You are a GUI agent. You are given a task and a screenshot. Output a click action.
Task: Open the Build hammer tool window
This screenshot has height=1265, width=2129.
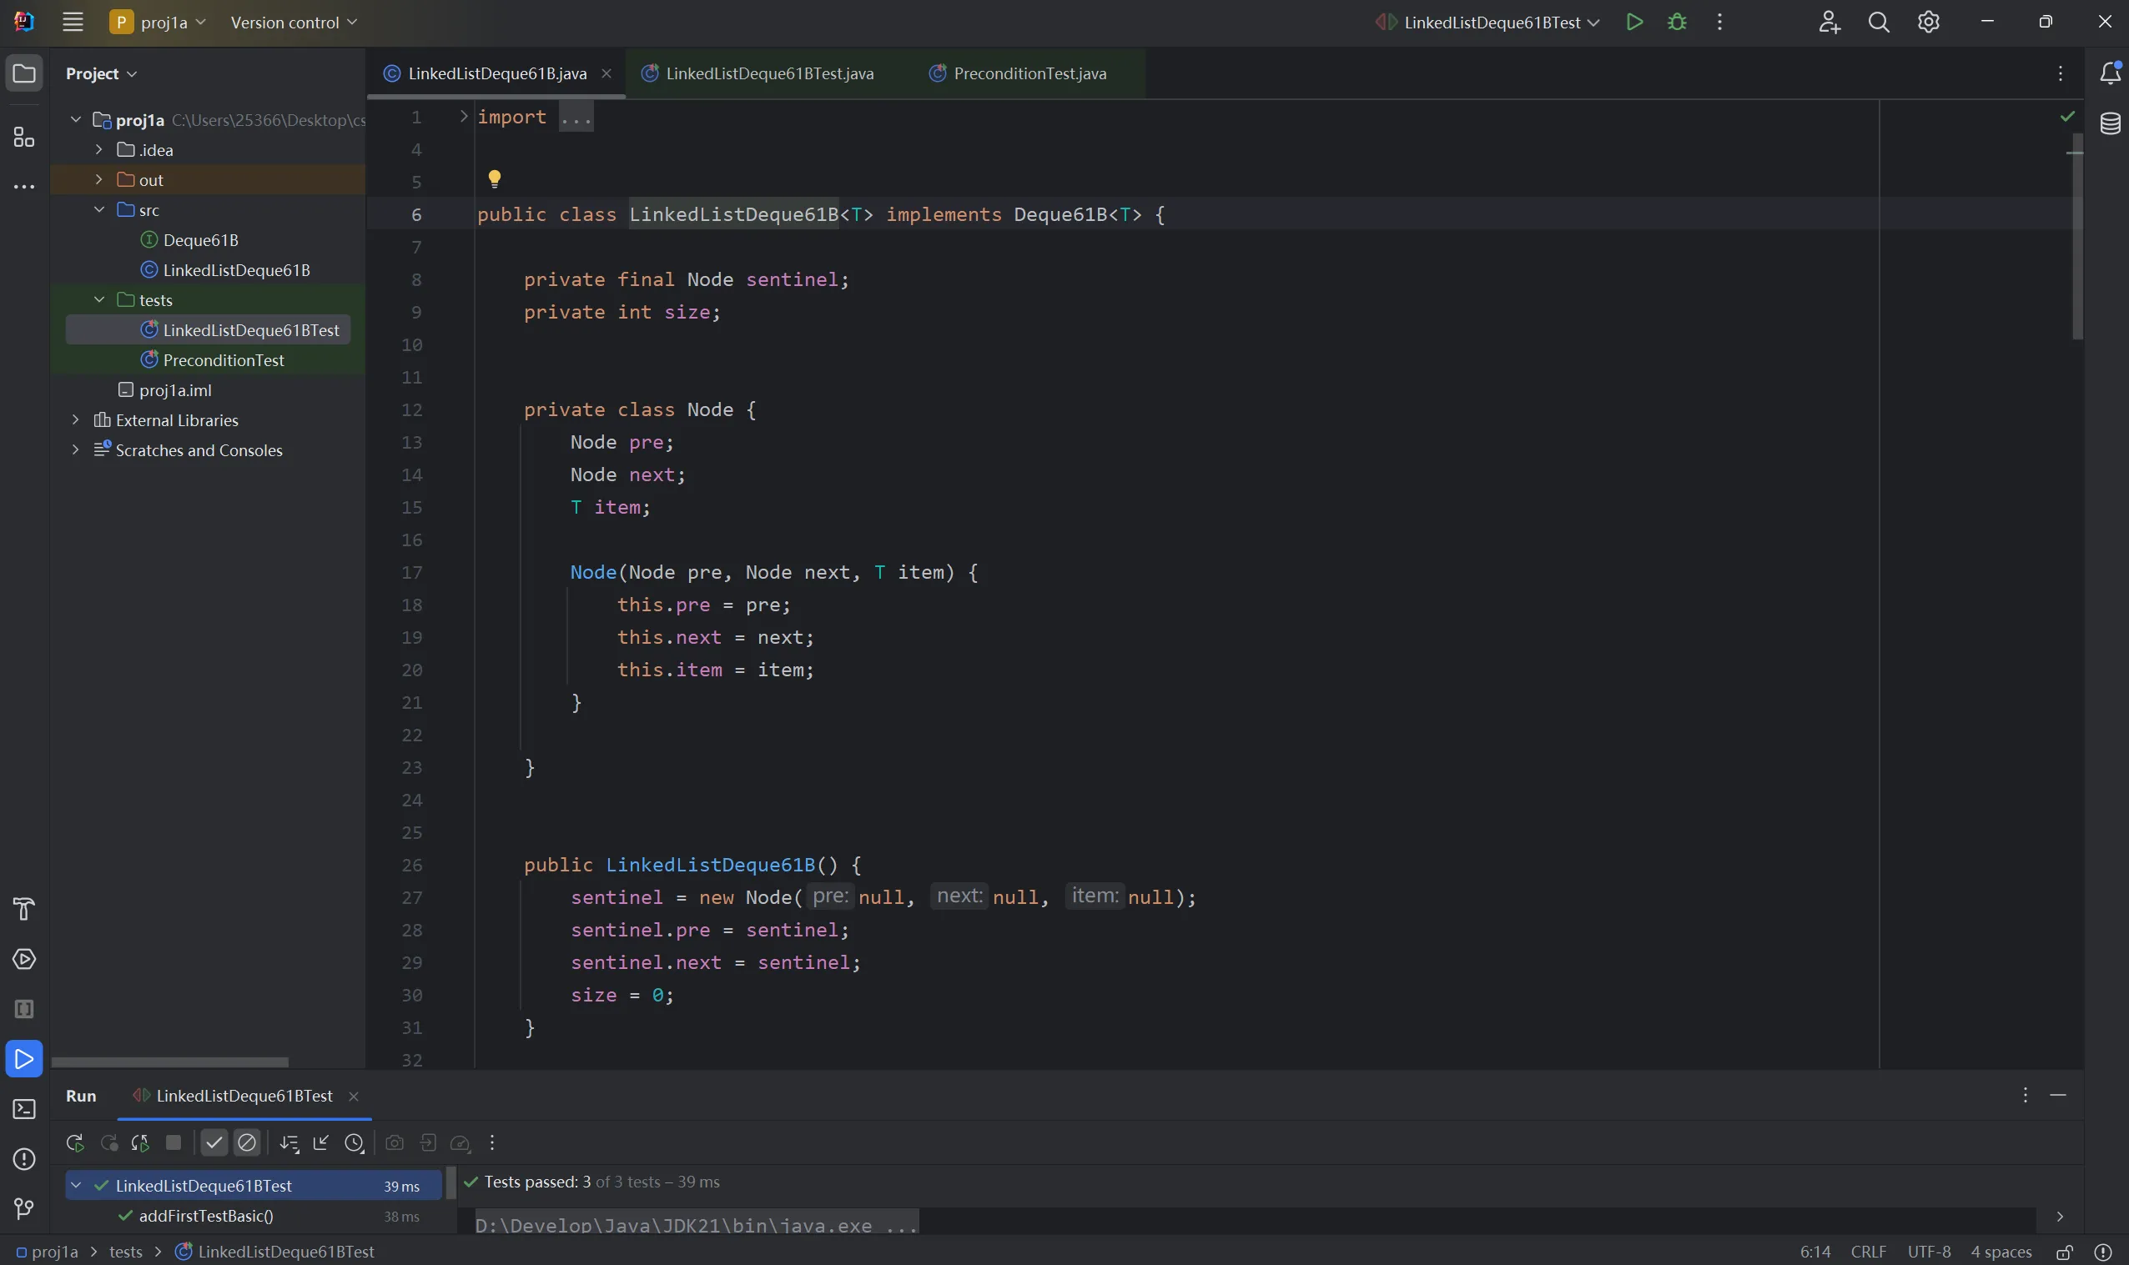coord(24,909)
